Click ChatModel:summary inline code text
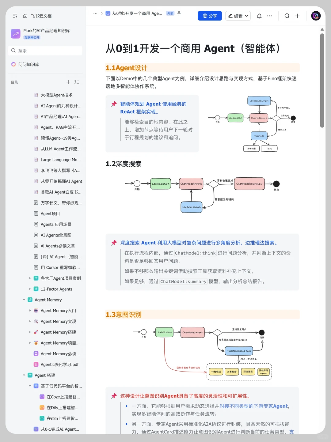The width and height of the screenshot is (331, 442). (x=183, y=281)
